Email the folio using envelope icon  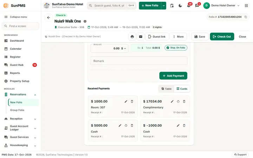(x=141, y=37)
